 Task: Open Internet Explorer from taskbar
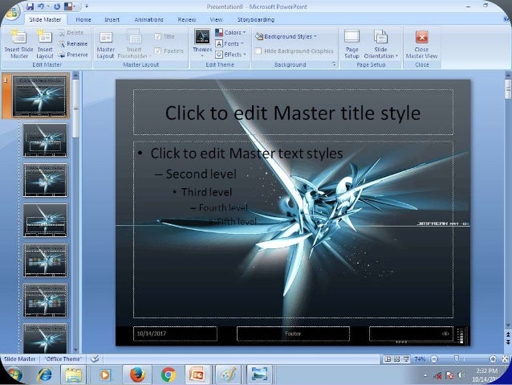pyautogui.click(x=44, y=375)
